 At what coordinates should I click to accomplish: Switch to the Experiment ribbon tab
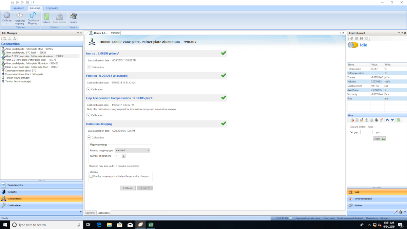point(18,8)
